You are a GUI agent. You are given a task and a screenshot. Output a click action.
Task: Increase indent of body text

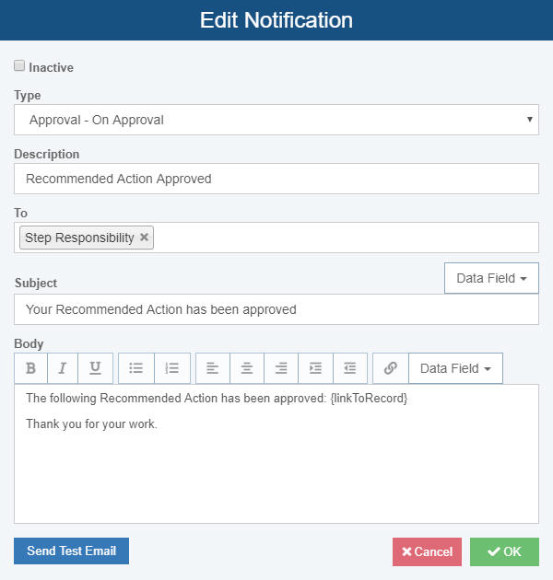coord(315,368)
